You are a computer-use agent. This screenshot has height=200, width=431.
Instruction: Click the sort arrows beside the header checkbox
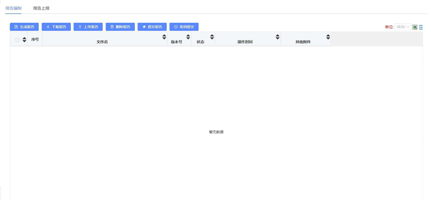[x=24, y=39]
